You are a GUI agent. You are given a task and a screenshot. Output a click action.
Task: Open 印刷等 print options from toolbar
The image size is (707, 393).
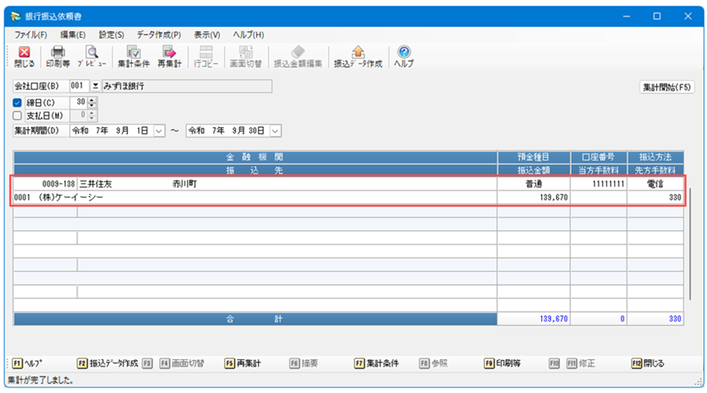pos(58,56)
